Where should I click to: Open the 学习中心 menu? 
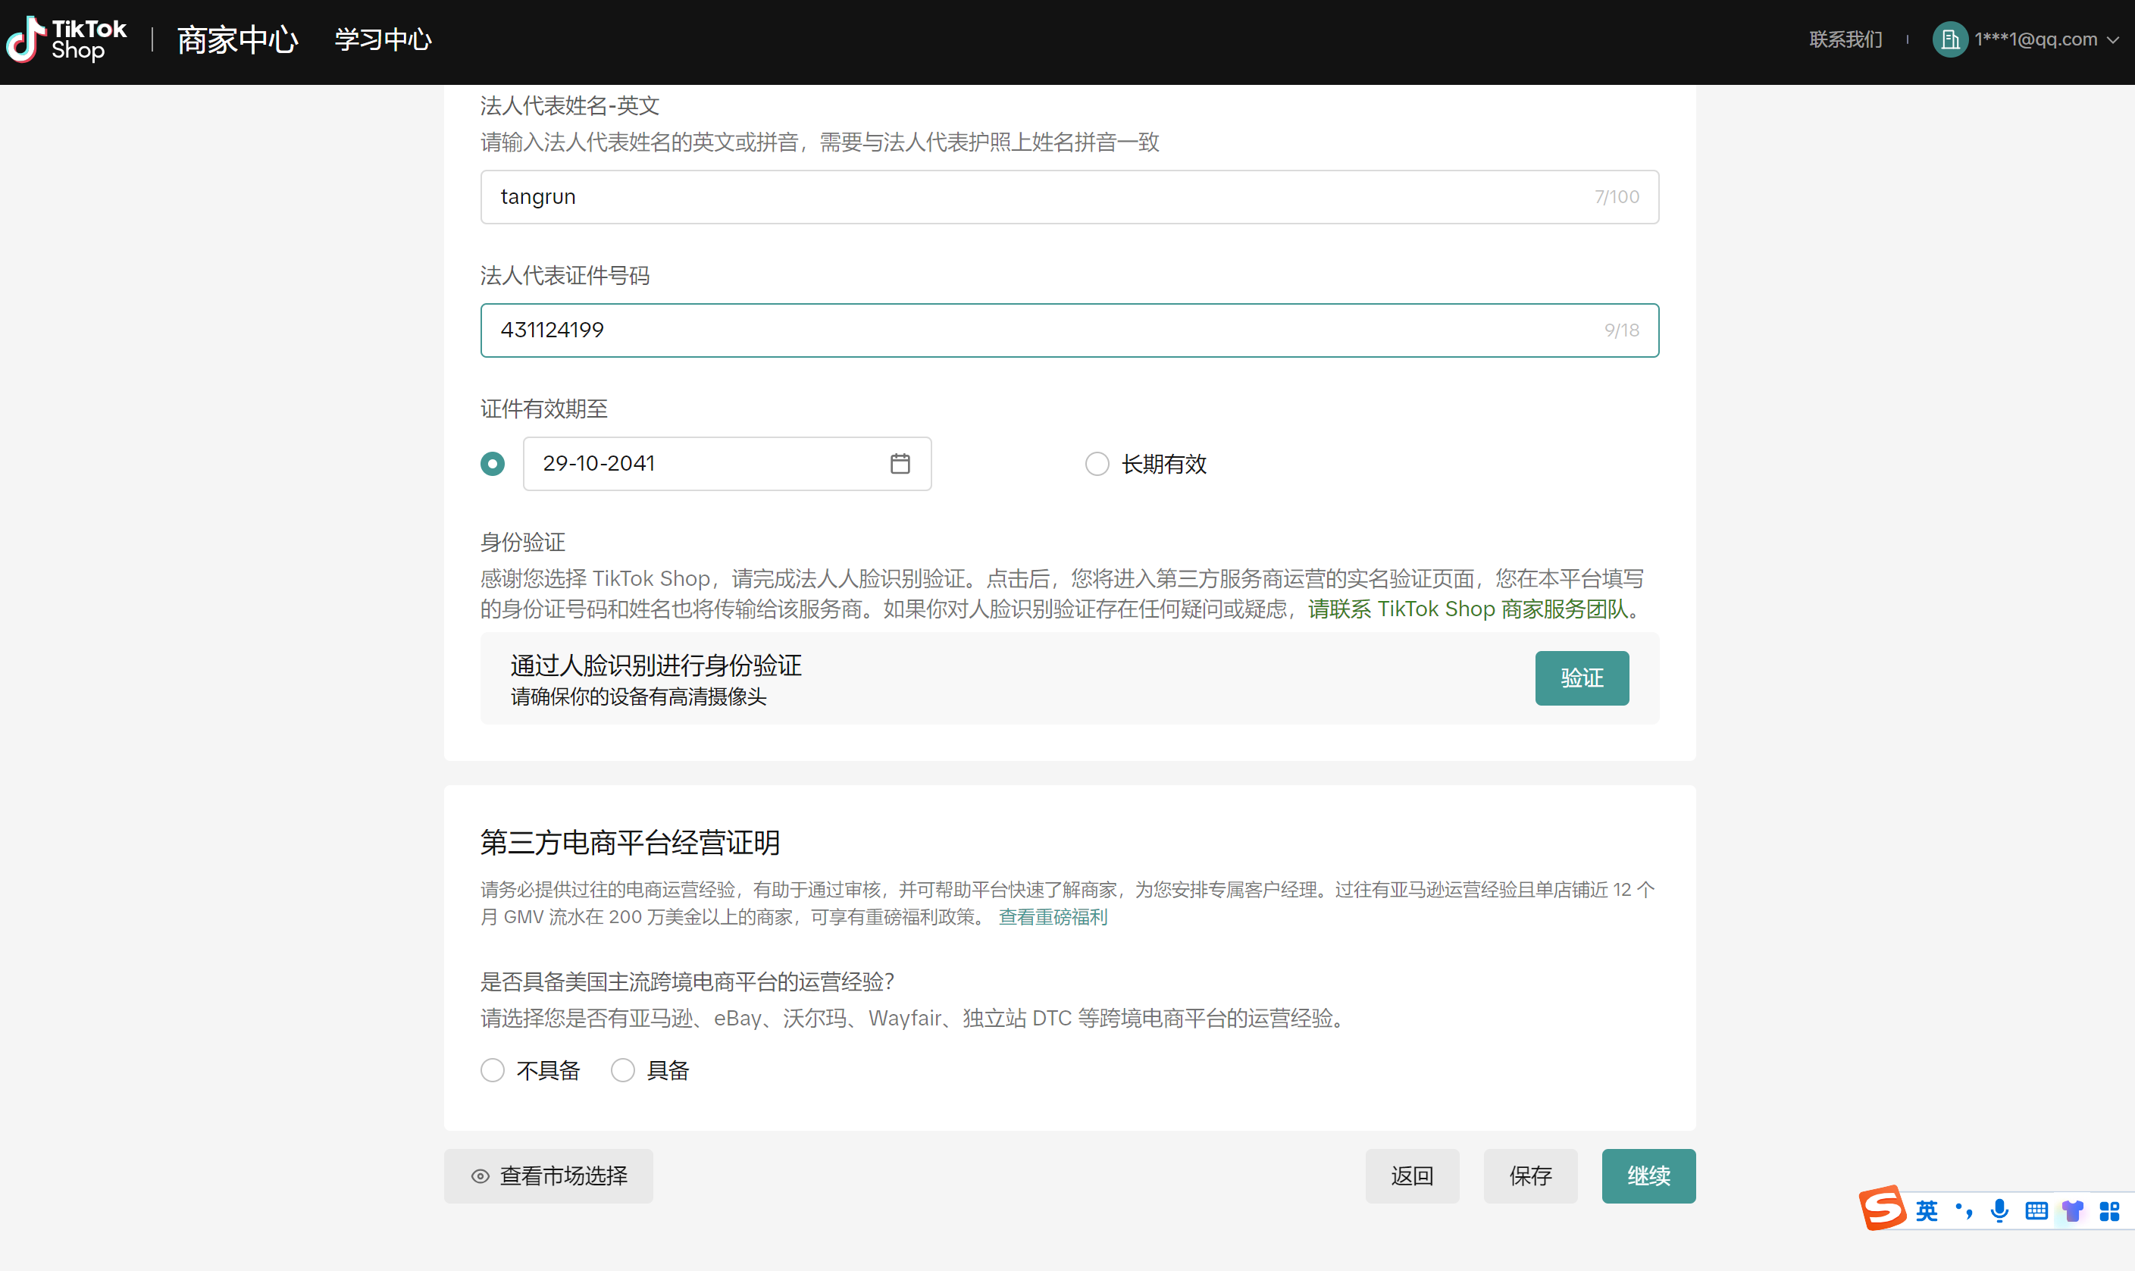click(x=383, y=39)
